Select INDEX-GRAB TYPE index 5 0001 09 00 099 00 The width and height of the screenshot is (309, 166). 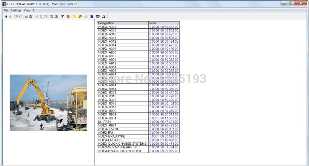pyautogui.click(x=164, y=136)
